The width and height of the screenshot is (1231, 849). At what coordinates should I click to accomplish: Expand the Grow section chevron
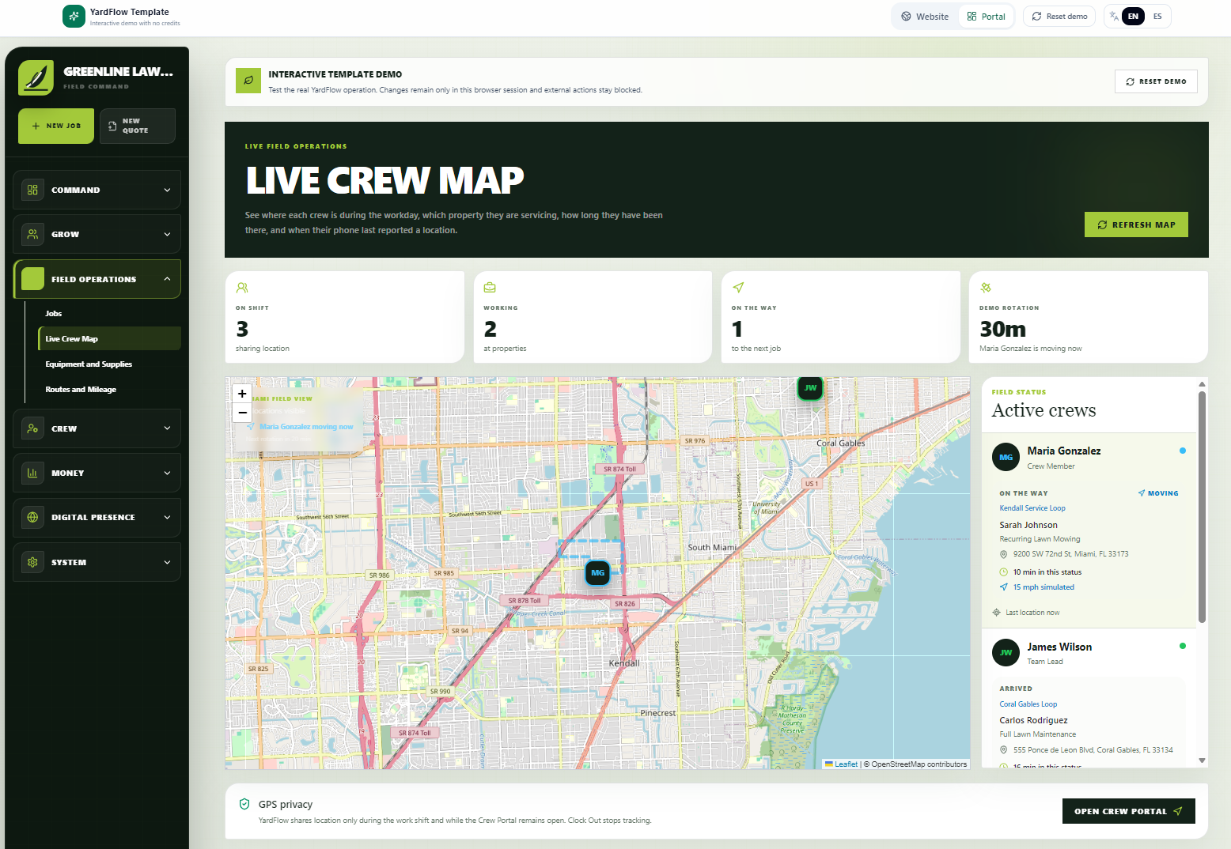[x=167, y=234]
